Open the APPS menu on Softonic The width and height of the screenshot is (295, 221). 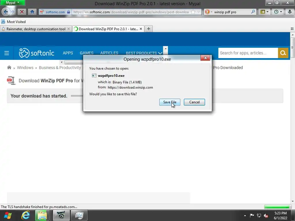tap(68, 53)
